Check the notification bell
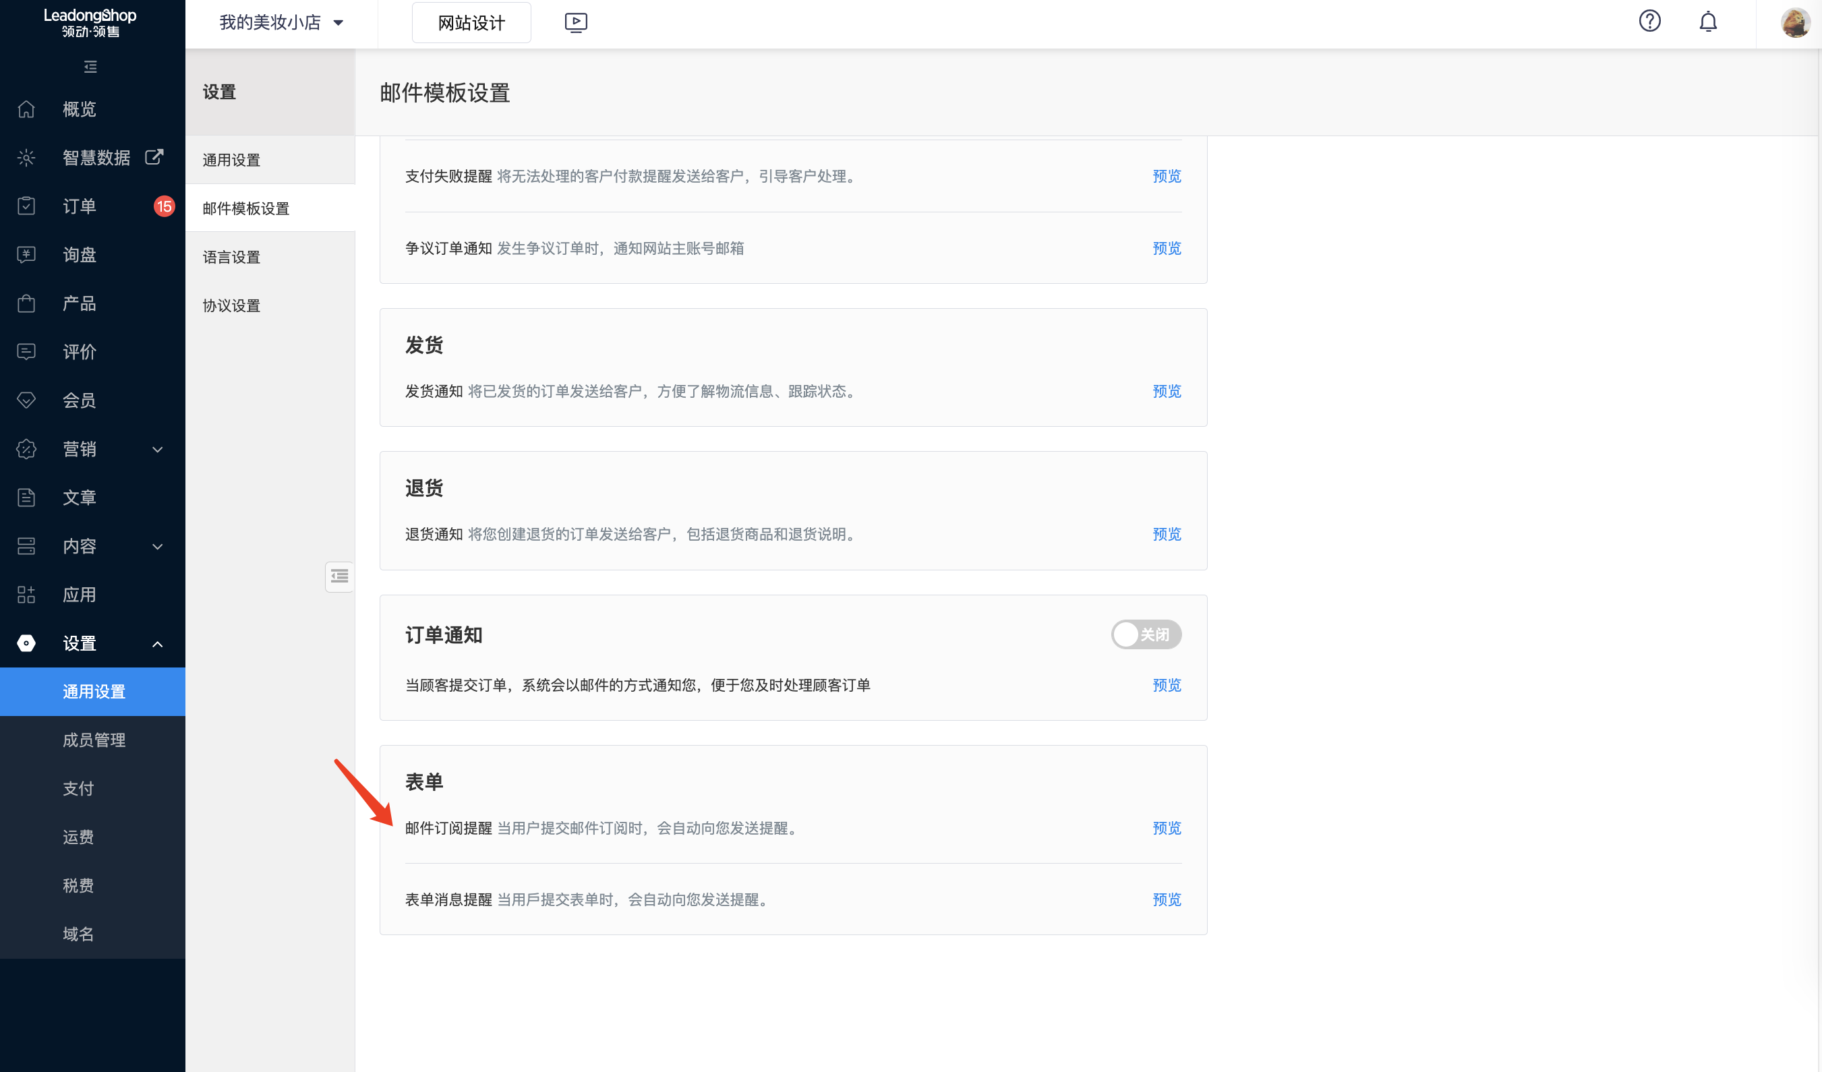 pyautogui.click(x=1708, y=22)
